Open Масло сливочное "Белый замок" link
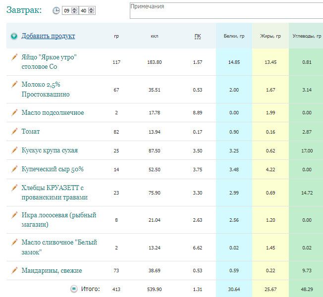Image resolution: width=323 pixels, height=297 pixels. [x=59, y=247]
